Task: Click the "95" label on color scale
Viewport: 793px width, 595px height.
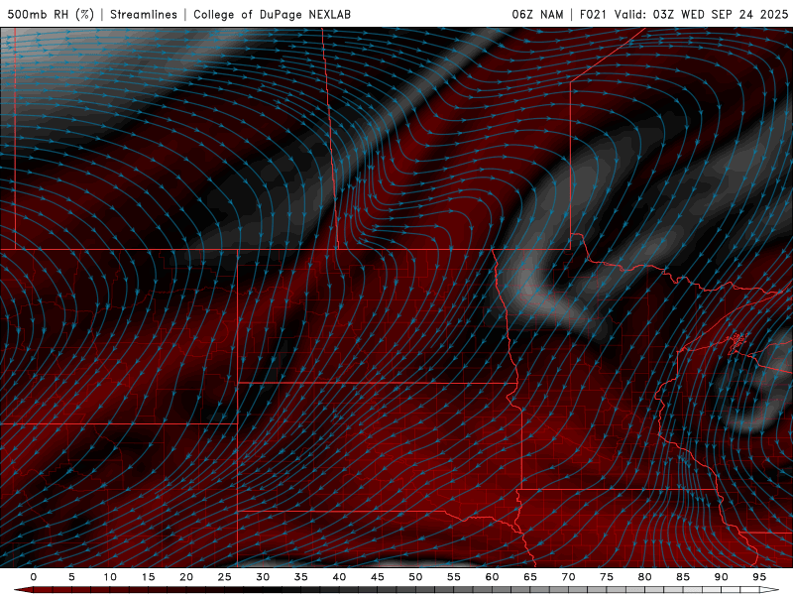Action: 759,577
